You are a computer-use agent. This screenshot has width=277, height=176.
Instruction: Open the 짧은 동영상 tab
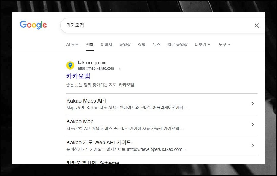point(178,45)
